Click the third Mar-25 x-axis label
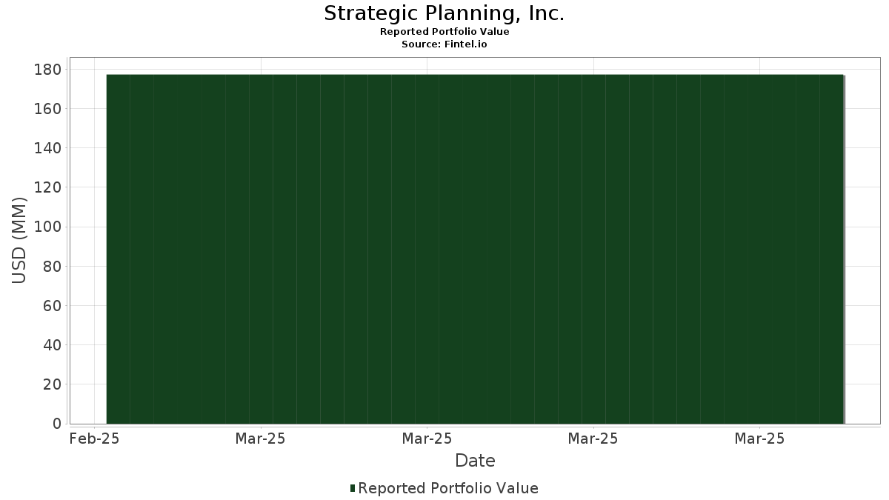The image size is (889, 500). tap(593, 439)
